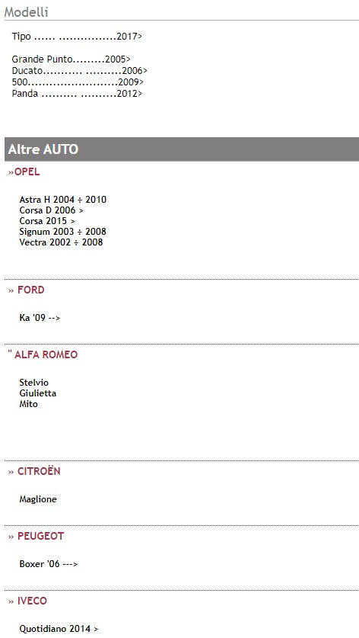
Task: Select the Ford Ka '09 model
Action: click(40, 318)
